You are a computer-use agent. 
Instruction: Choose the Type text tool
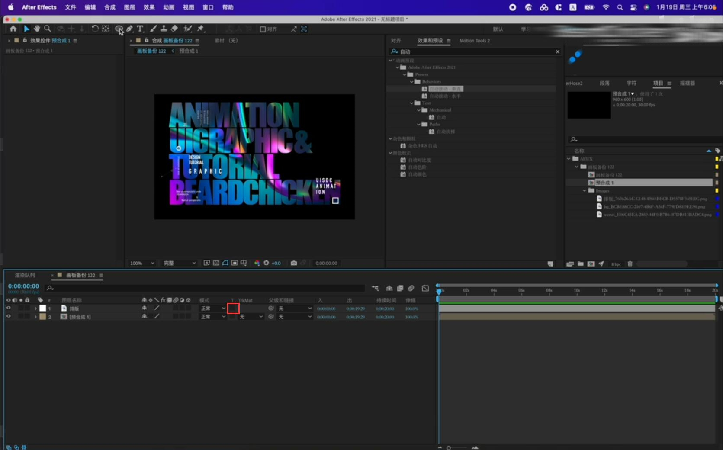(140, 29)
